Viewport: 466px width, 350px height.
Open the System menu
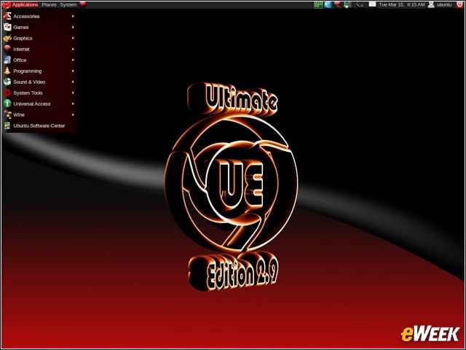[x=68, y=4]
